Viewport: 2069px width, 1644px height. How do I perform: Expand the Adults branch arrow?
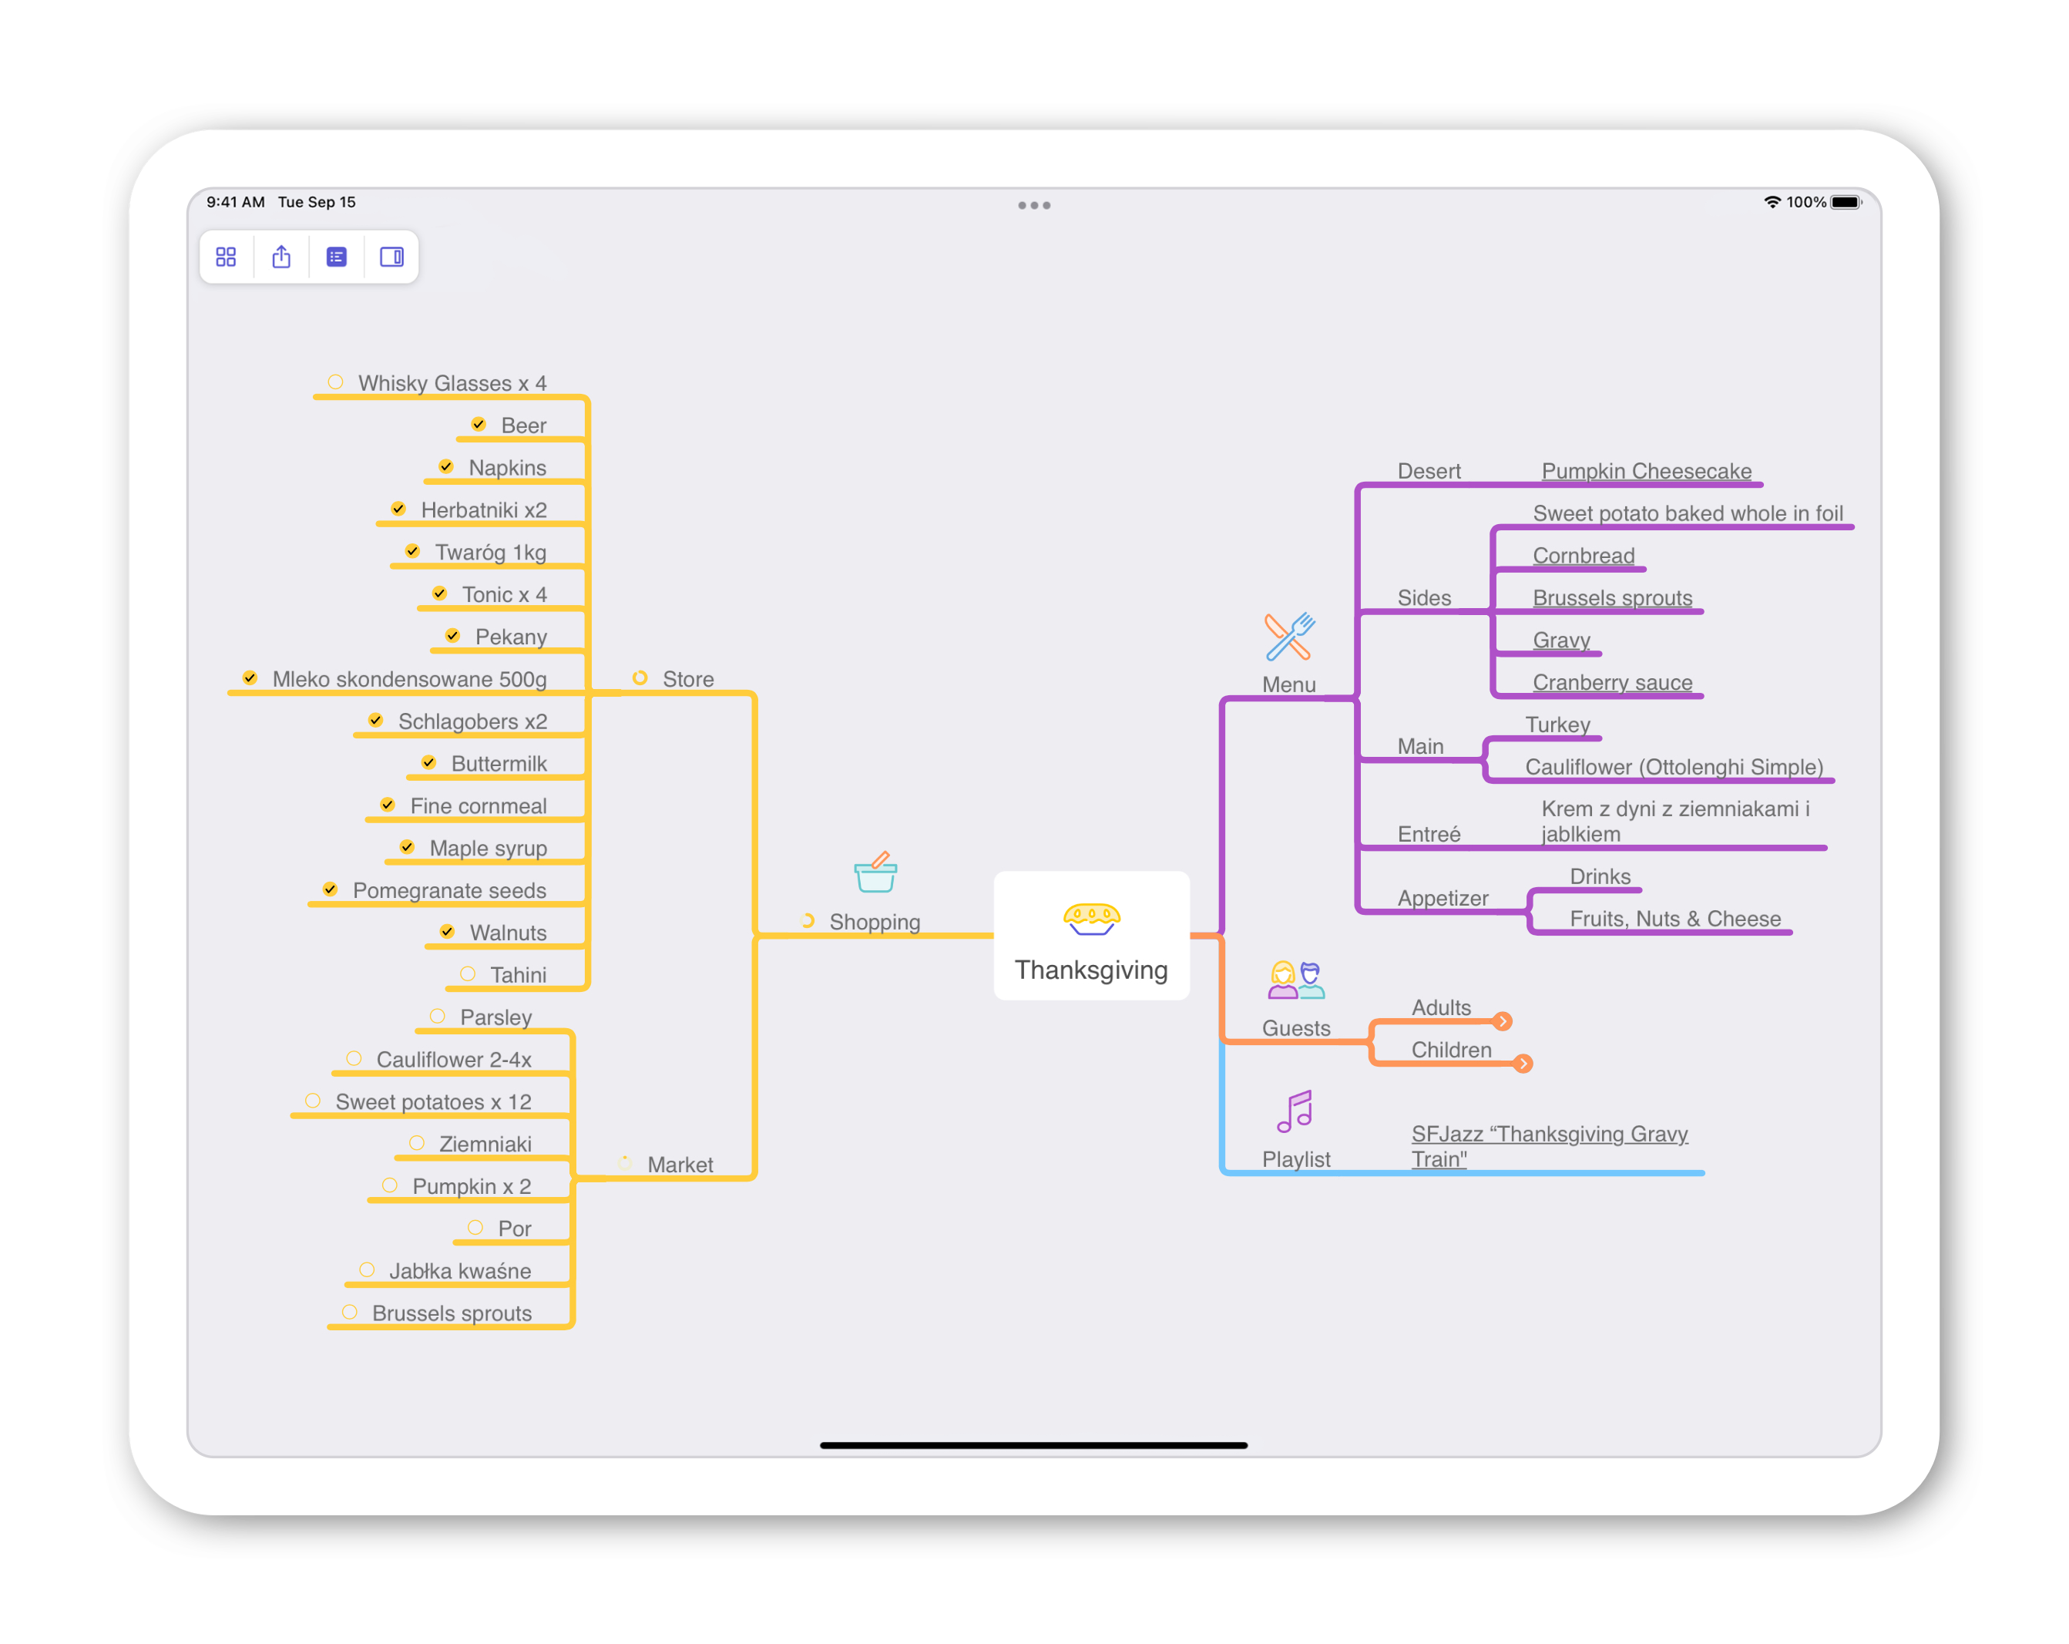pos(1503,1021)
